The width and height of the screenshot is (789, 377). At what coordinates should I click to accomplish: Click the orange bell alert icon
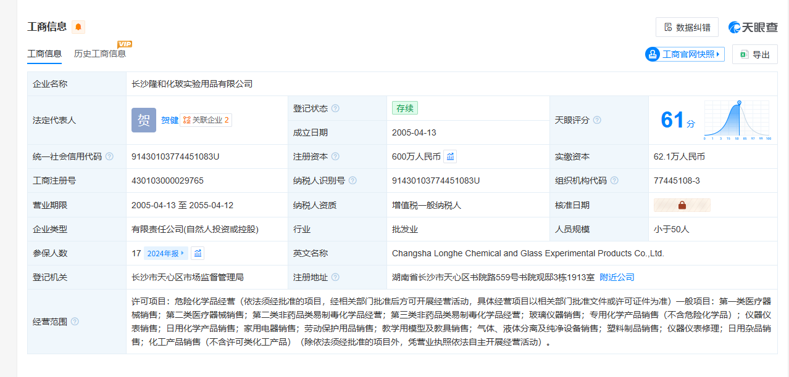(78, 27)
